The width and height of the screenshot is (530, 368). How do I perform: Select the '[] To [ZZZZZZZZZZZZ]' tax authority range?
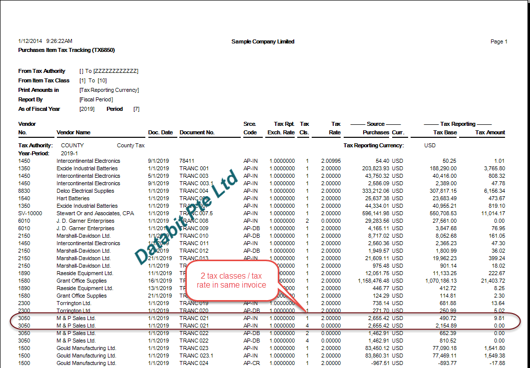coord(109,71)
